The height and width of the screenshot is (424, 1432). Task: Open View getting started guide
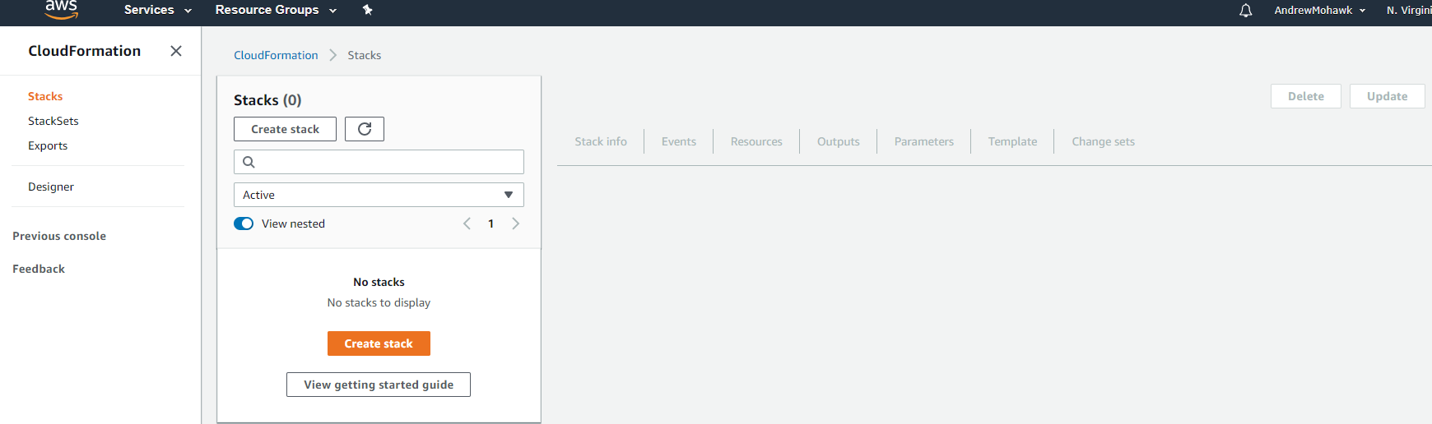[x=379, y=385]
